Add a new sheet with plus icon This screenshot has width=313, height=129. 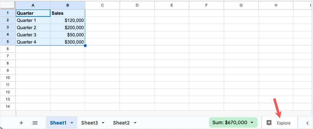click(21, 123)
